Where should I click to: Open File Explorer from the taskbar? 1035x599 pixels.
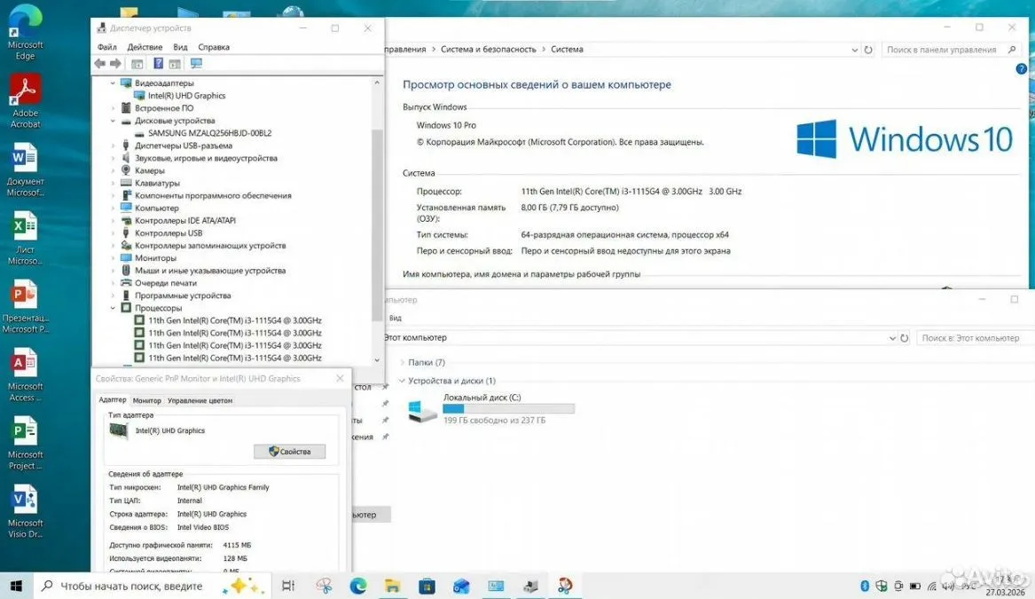pos(393,586)
